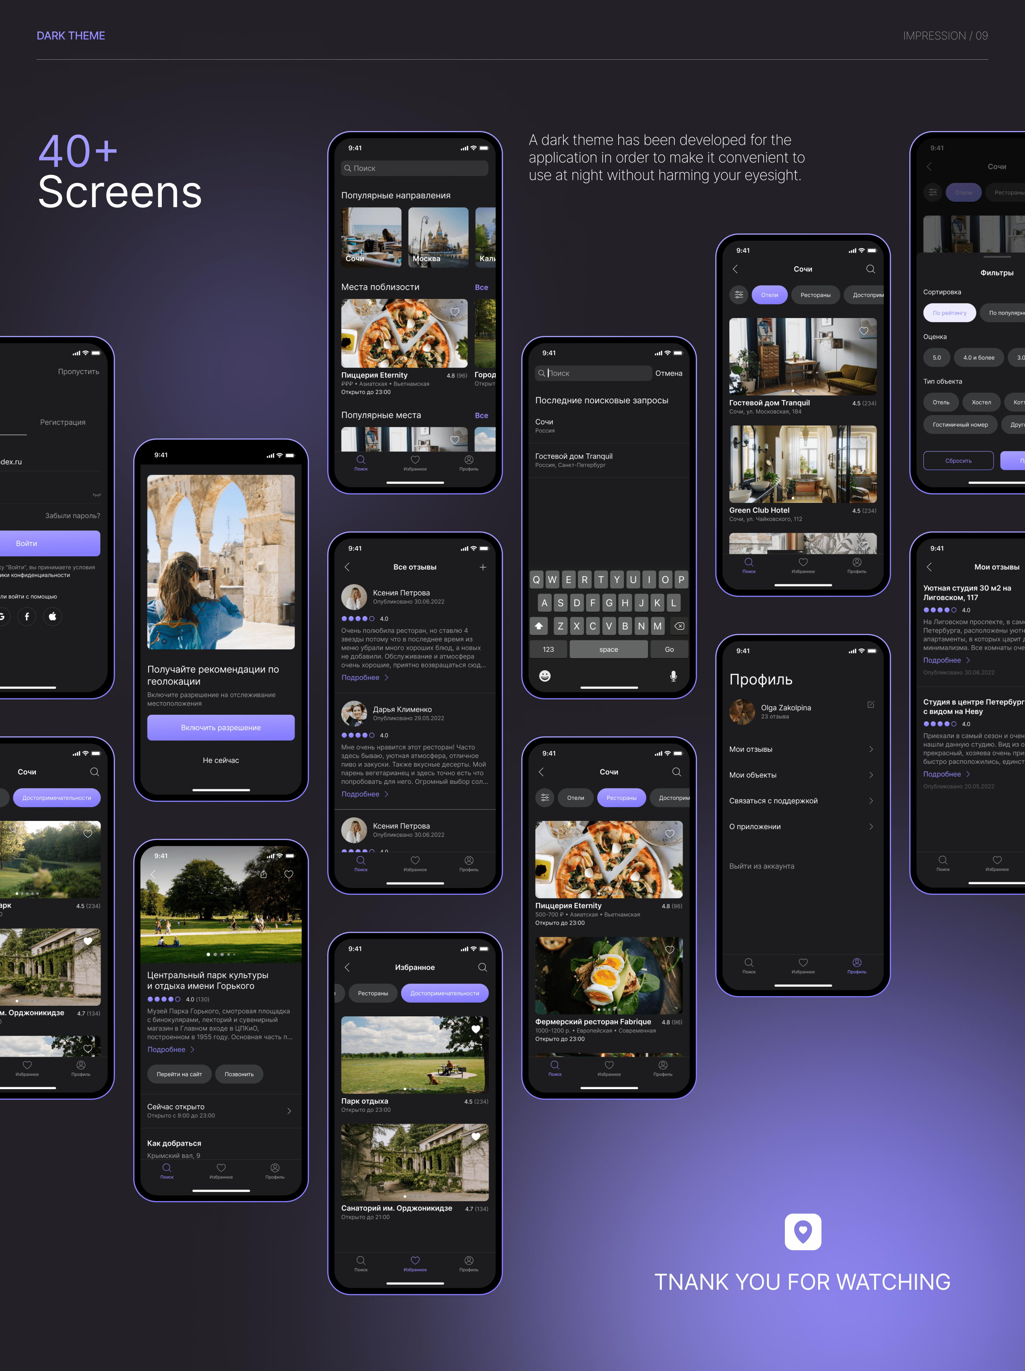Expand Сейчас открыто hours row

pos(289,1111)
